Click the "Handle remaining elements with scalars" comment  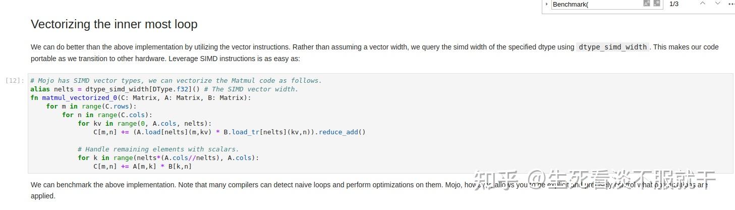158,149
